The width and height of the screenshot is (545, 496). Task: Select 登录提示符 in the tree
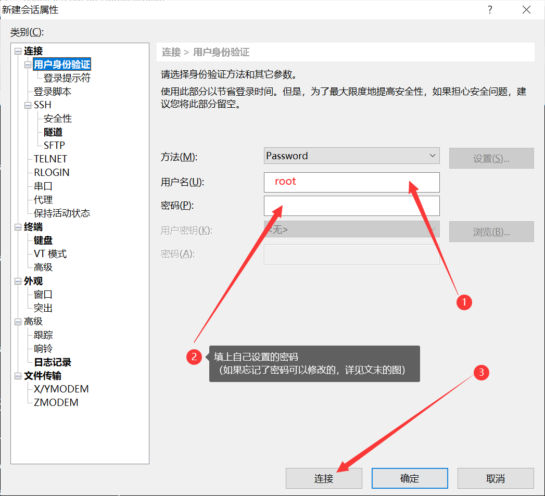67,78
